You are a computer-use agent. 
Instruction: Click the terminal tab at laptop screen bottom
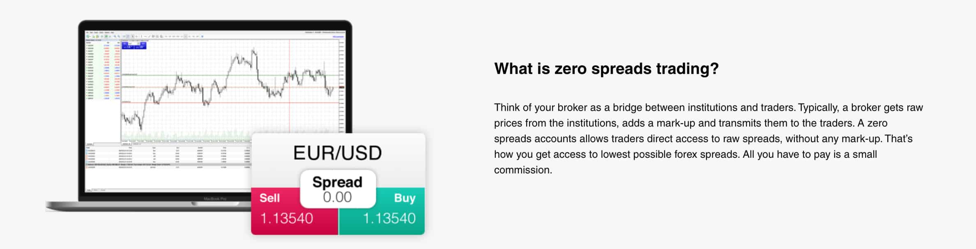88,190
